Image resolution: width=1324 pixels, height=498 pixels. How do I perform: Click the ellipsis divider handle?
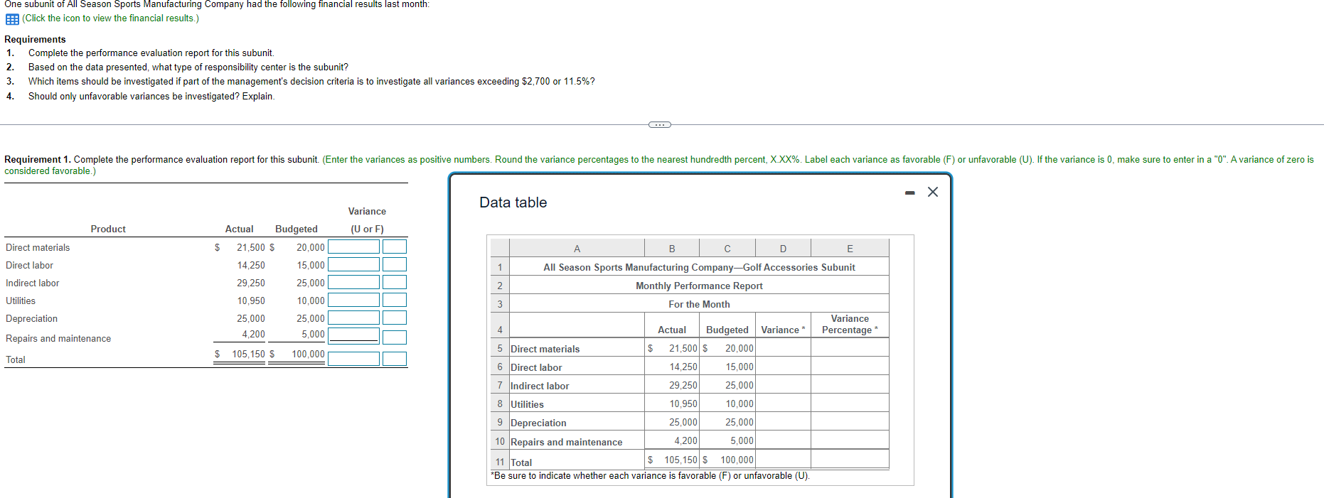[x=659, y=125]
